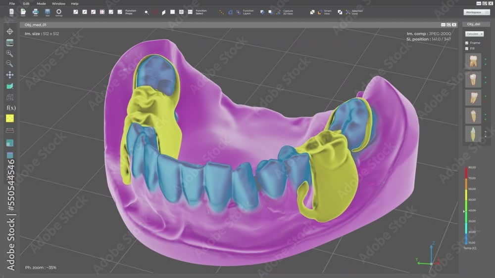This screenshot has height=278, width=495.
Task: Select the second tooth thumbnail with white crown
Action: pyautogui.click(x=473, y=79)
